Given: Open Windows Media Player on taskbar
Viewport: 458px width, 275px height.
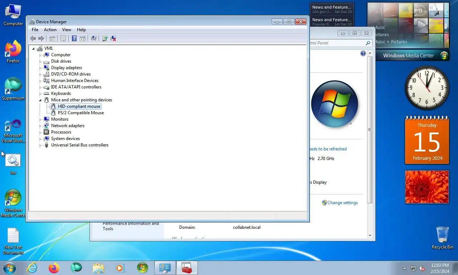Looking at the screenshot, I should [120, 268].
